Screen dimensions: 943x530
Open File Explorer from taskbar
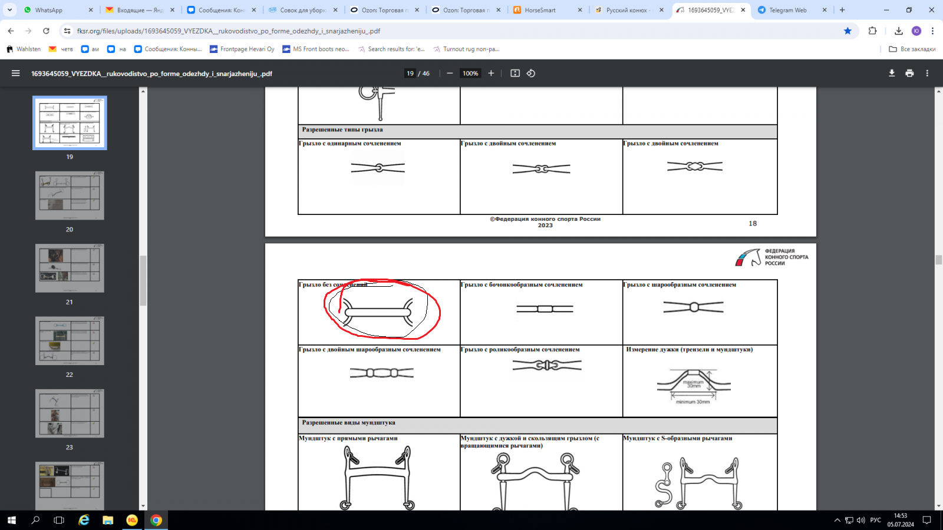coord(108,520)
